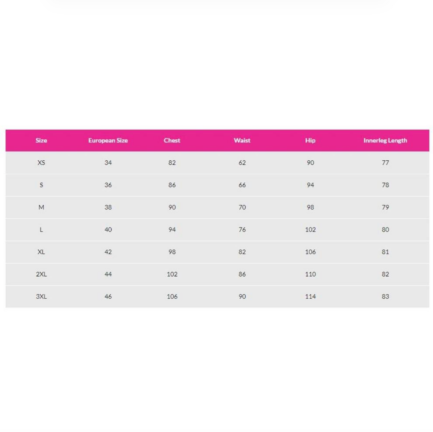Select innerleg length value 77
Image resolution: width=433 pixels, height=432 pixels.
[x=385, y=163]
